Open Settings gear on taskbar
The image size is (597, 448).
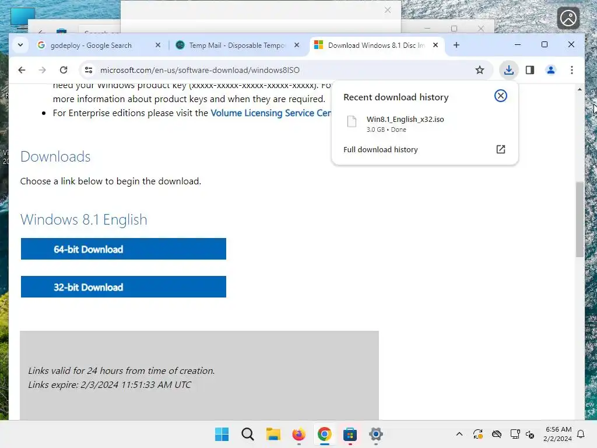(x=376, y=434)
